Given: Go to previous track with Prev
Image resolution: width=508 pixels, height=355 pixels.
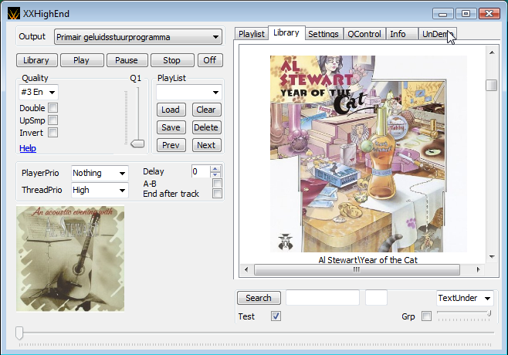Looking at the screenshot, I should pos(171,145).
